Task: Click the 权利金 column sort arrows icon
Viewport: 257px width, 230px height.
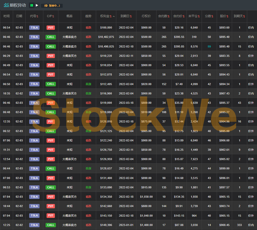Action: pos(111,16)
